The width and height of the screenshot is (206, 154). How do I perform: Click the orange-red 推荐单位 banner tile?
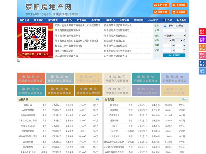pyautogui.click(x=31, y=78)
